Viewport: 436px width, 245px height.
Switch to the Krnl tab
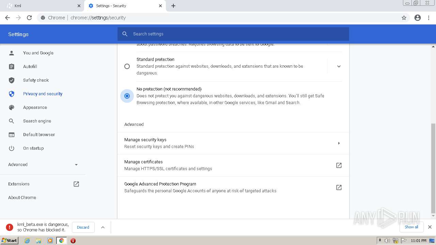click(43, 6)
